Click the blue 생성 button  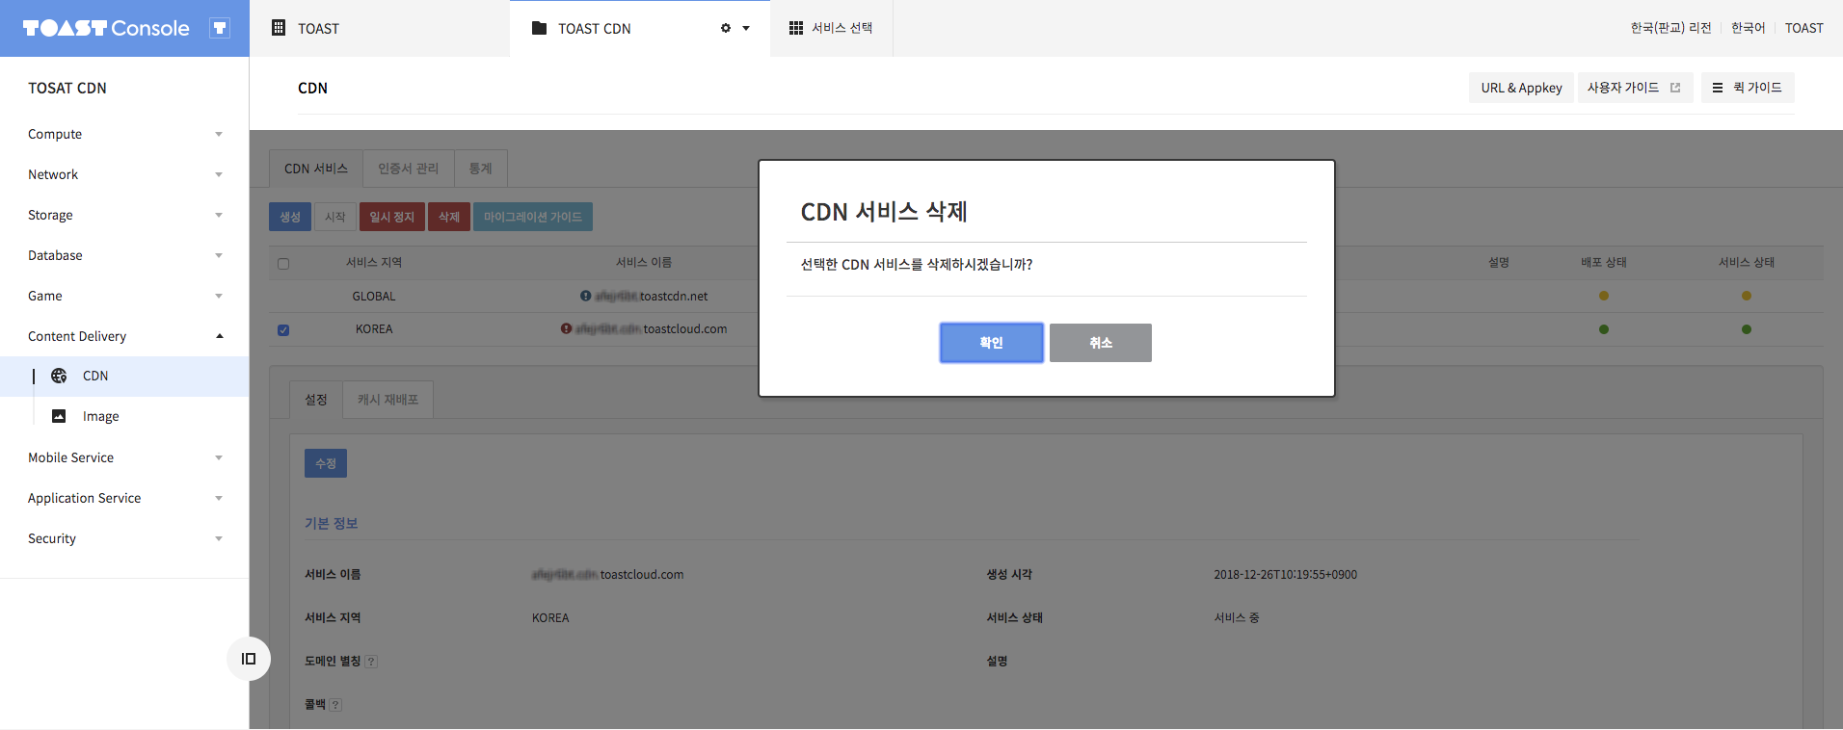[x=290, y=217]
